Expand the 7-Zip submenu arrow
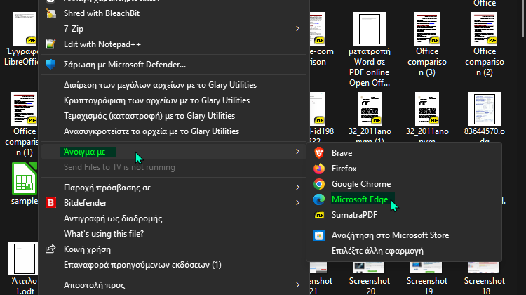 coord(297,29)
